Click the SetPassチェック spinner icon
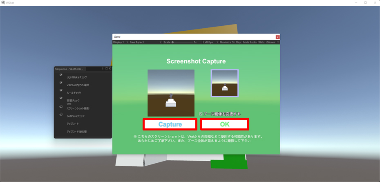 61,115
